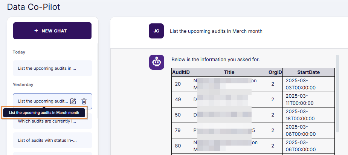Click the Title column header

tap(229, 72)
